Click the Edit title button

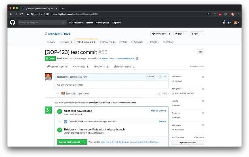200,52
